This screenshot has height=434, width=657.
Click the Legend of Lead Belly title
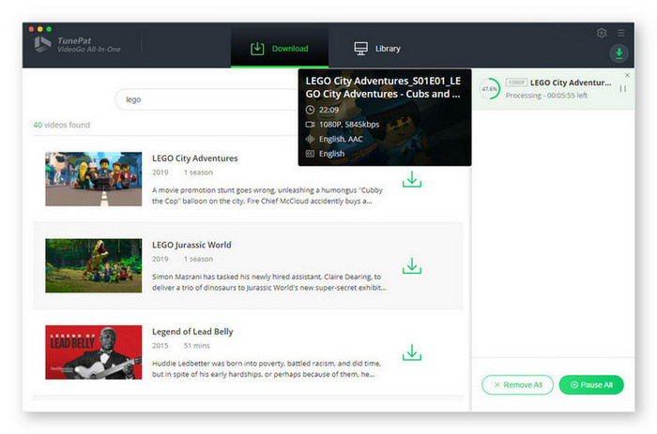[192, 332]
